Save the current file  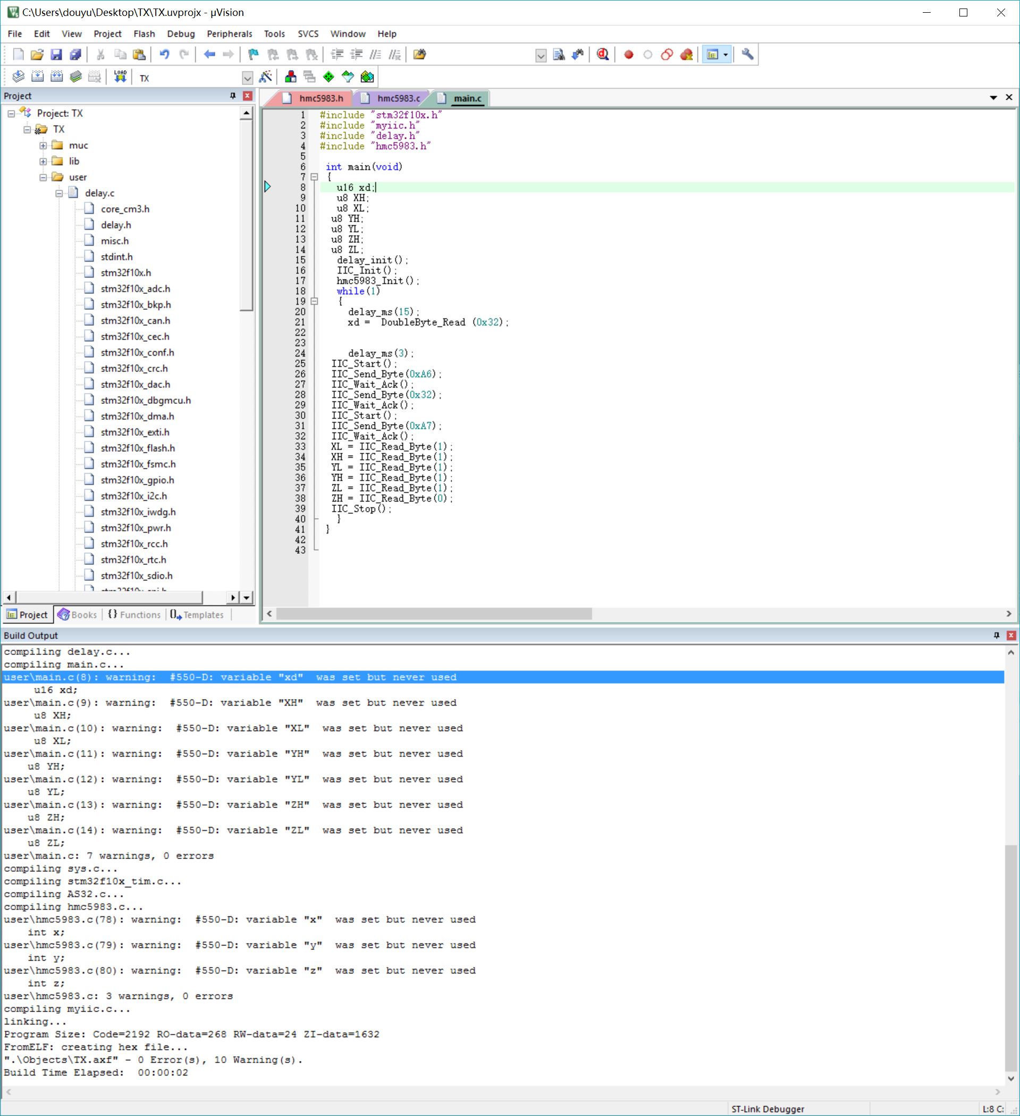(56, 54)
